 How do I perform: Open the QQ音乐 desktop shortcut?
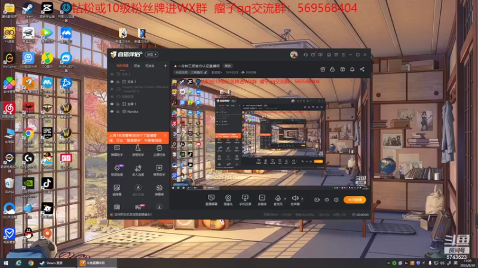pyautogui.click(x=47, y=59)
